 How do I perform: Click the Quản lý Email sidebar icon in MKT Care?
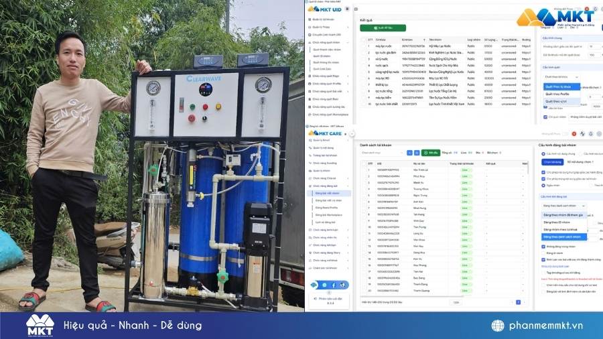[310, 140]
